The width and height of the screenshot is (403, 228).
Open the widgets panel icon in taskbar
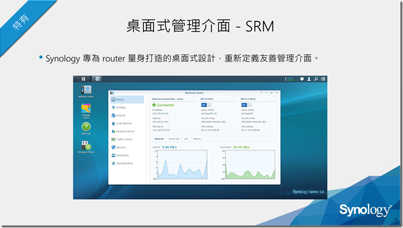[x=323, y=79]
